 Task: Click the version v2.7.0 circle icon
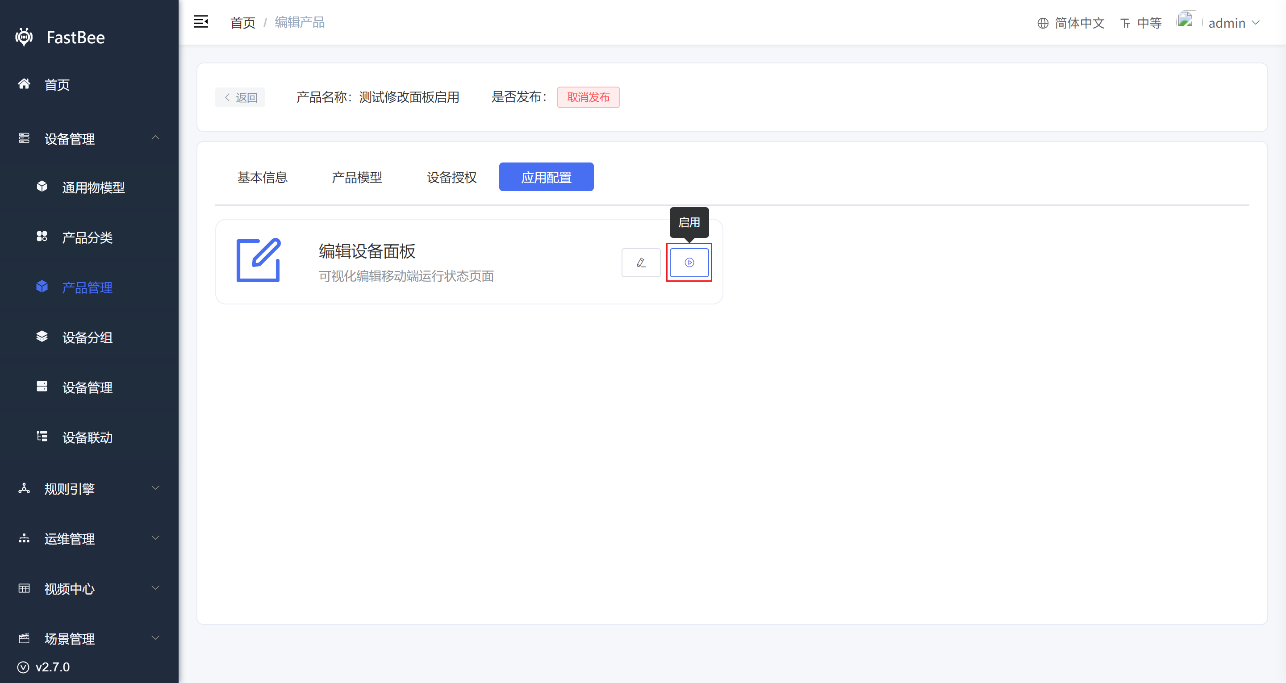pos(24,667)
